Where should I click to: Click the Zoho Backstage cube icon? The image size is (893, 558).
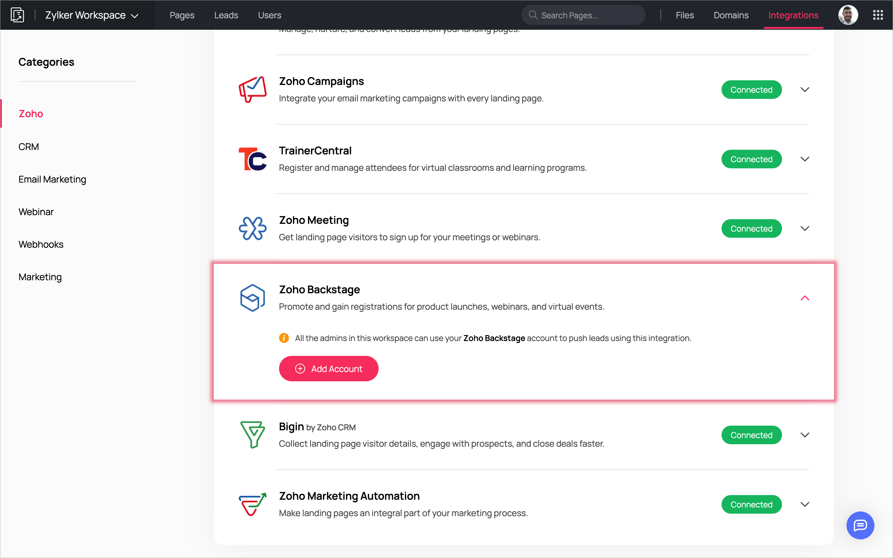(252, 298)
